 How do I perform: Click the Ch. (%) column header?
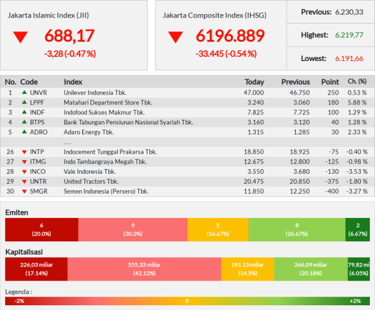pos(357,82)
